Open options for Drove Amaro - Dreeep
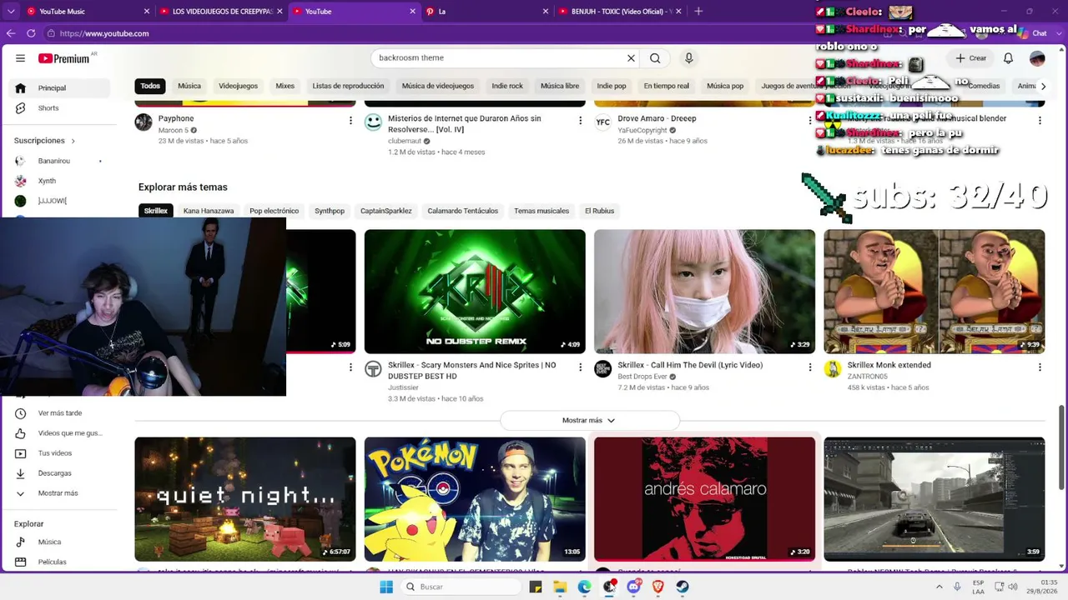1068x600 pixels. (x=810, y=121)
